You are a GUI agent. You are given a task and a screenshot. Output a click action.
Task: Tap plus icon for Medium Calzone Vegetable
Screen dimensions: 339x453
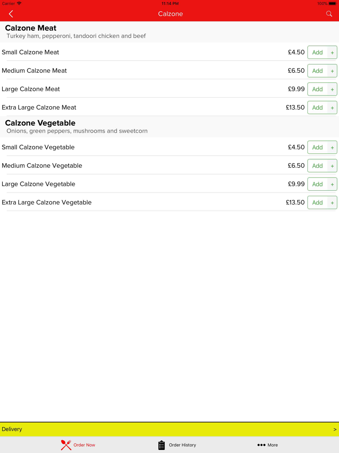(x=332, y=166)
